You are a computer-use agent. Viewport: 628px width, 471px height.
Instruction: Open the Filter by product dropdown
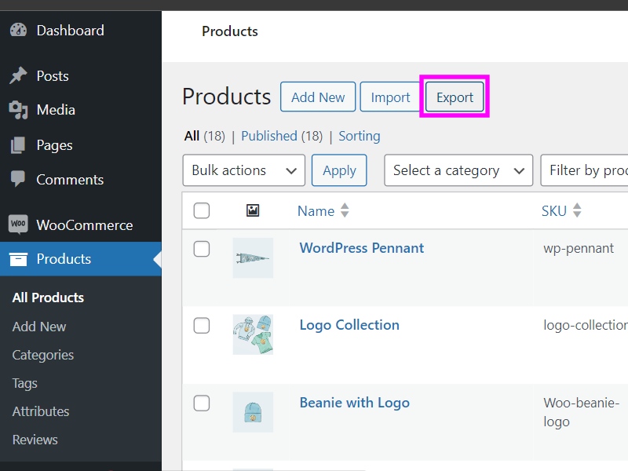tap(587, 170)
